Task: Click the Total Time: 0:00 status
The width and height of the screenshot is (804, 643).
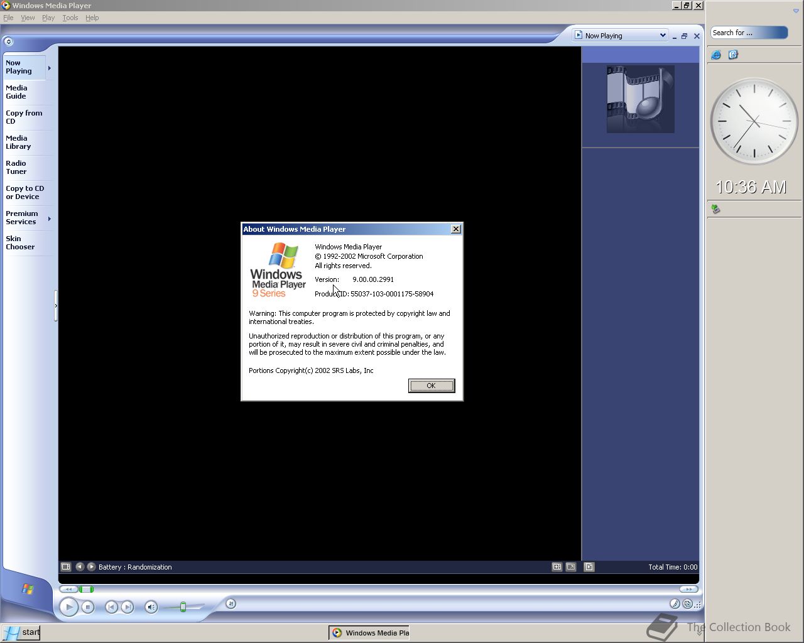Action: coord(673,566)
